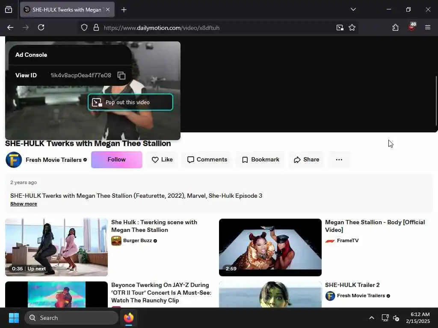438x328 pixels.
Task: Expand description with Show more
Action: (x=24, y=204)
